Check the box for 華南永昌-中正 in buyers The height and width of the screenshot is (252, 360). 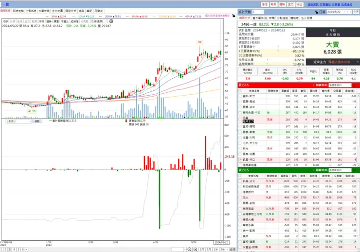click(x=240, y=113)
